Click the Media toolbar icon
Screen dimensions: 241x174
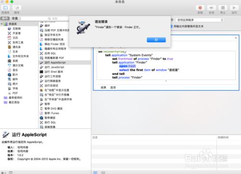17,8
